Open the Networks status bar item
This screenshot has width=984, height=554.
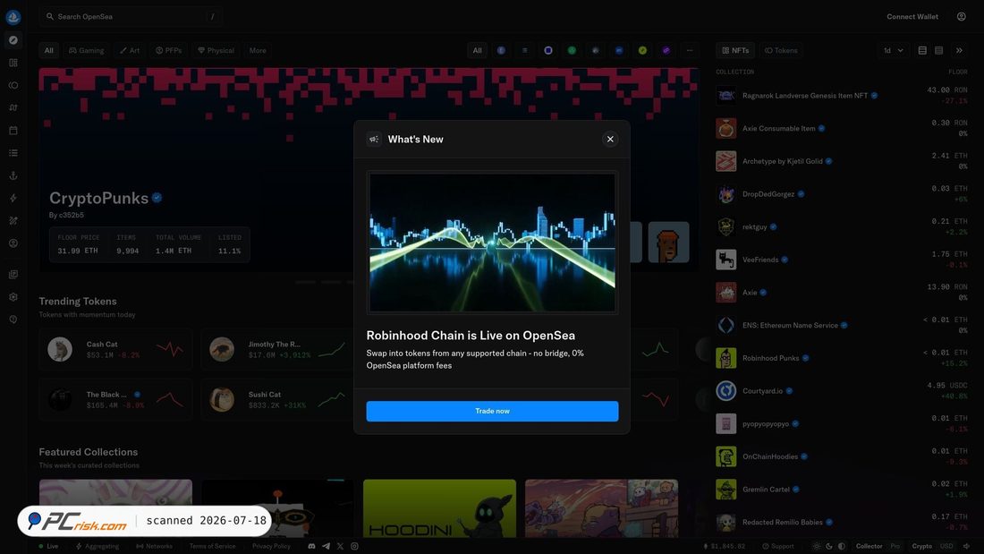tap(155, 547)
